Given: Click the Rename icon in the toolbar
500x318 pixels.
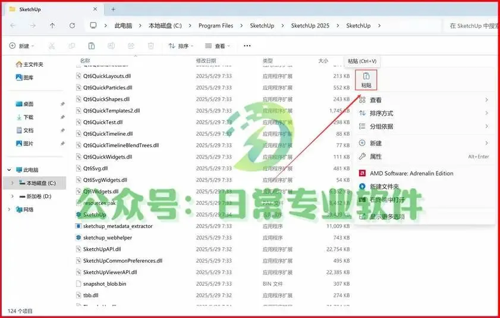Looking at the screenshot, I should coord(111,46).
